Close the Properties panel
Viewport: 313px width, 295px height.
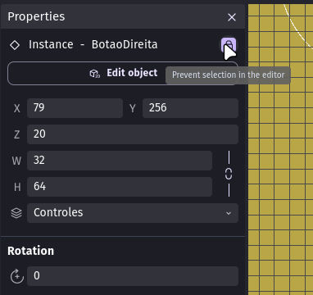[x=232, y=17]
